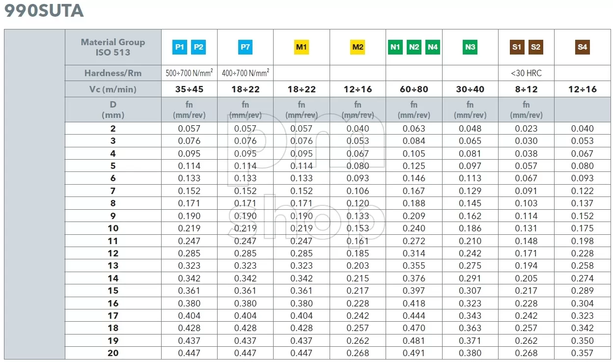This screenshot has width=613, height=362.
Task: Click S1 S2 column feed 0.171 for diameter 12
Action: (x=526, y=253)
